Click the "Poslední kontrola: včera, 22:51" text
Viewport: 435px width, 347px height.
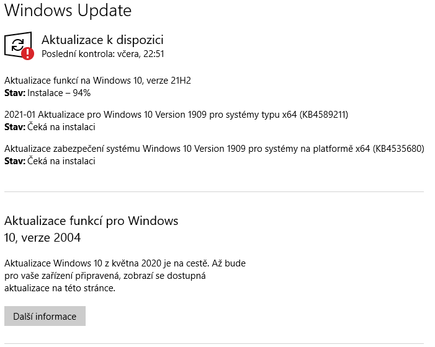tap(102, 54)
